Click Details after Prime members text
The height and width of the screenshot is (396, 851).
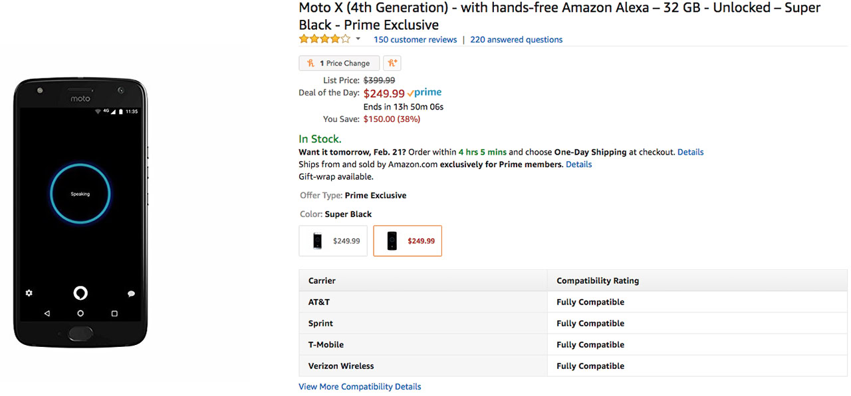pos(578,165)
